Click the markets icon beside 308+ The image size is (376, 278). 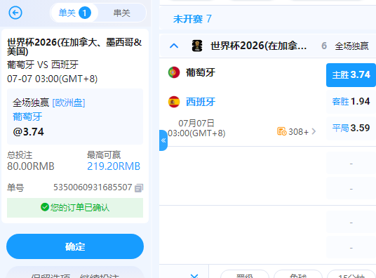[x=282, y=131]
